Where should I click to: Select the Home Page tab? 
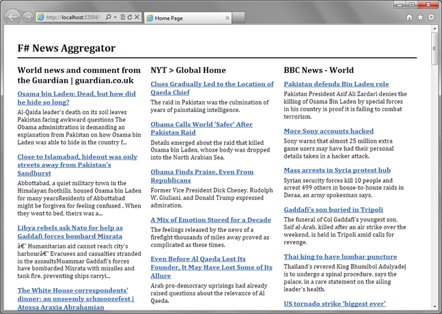pos(188,18)
